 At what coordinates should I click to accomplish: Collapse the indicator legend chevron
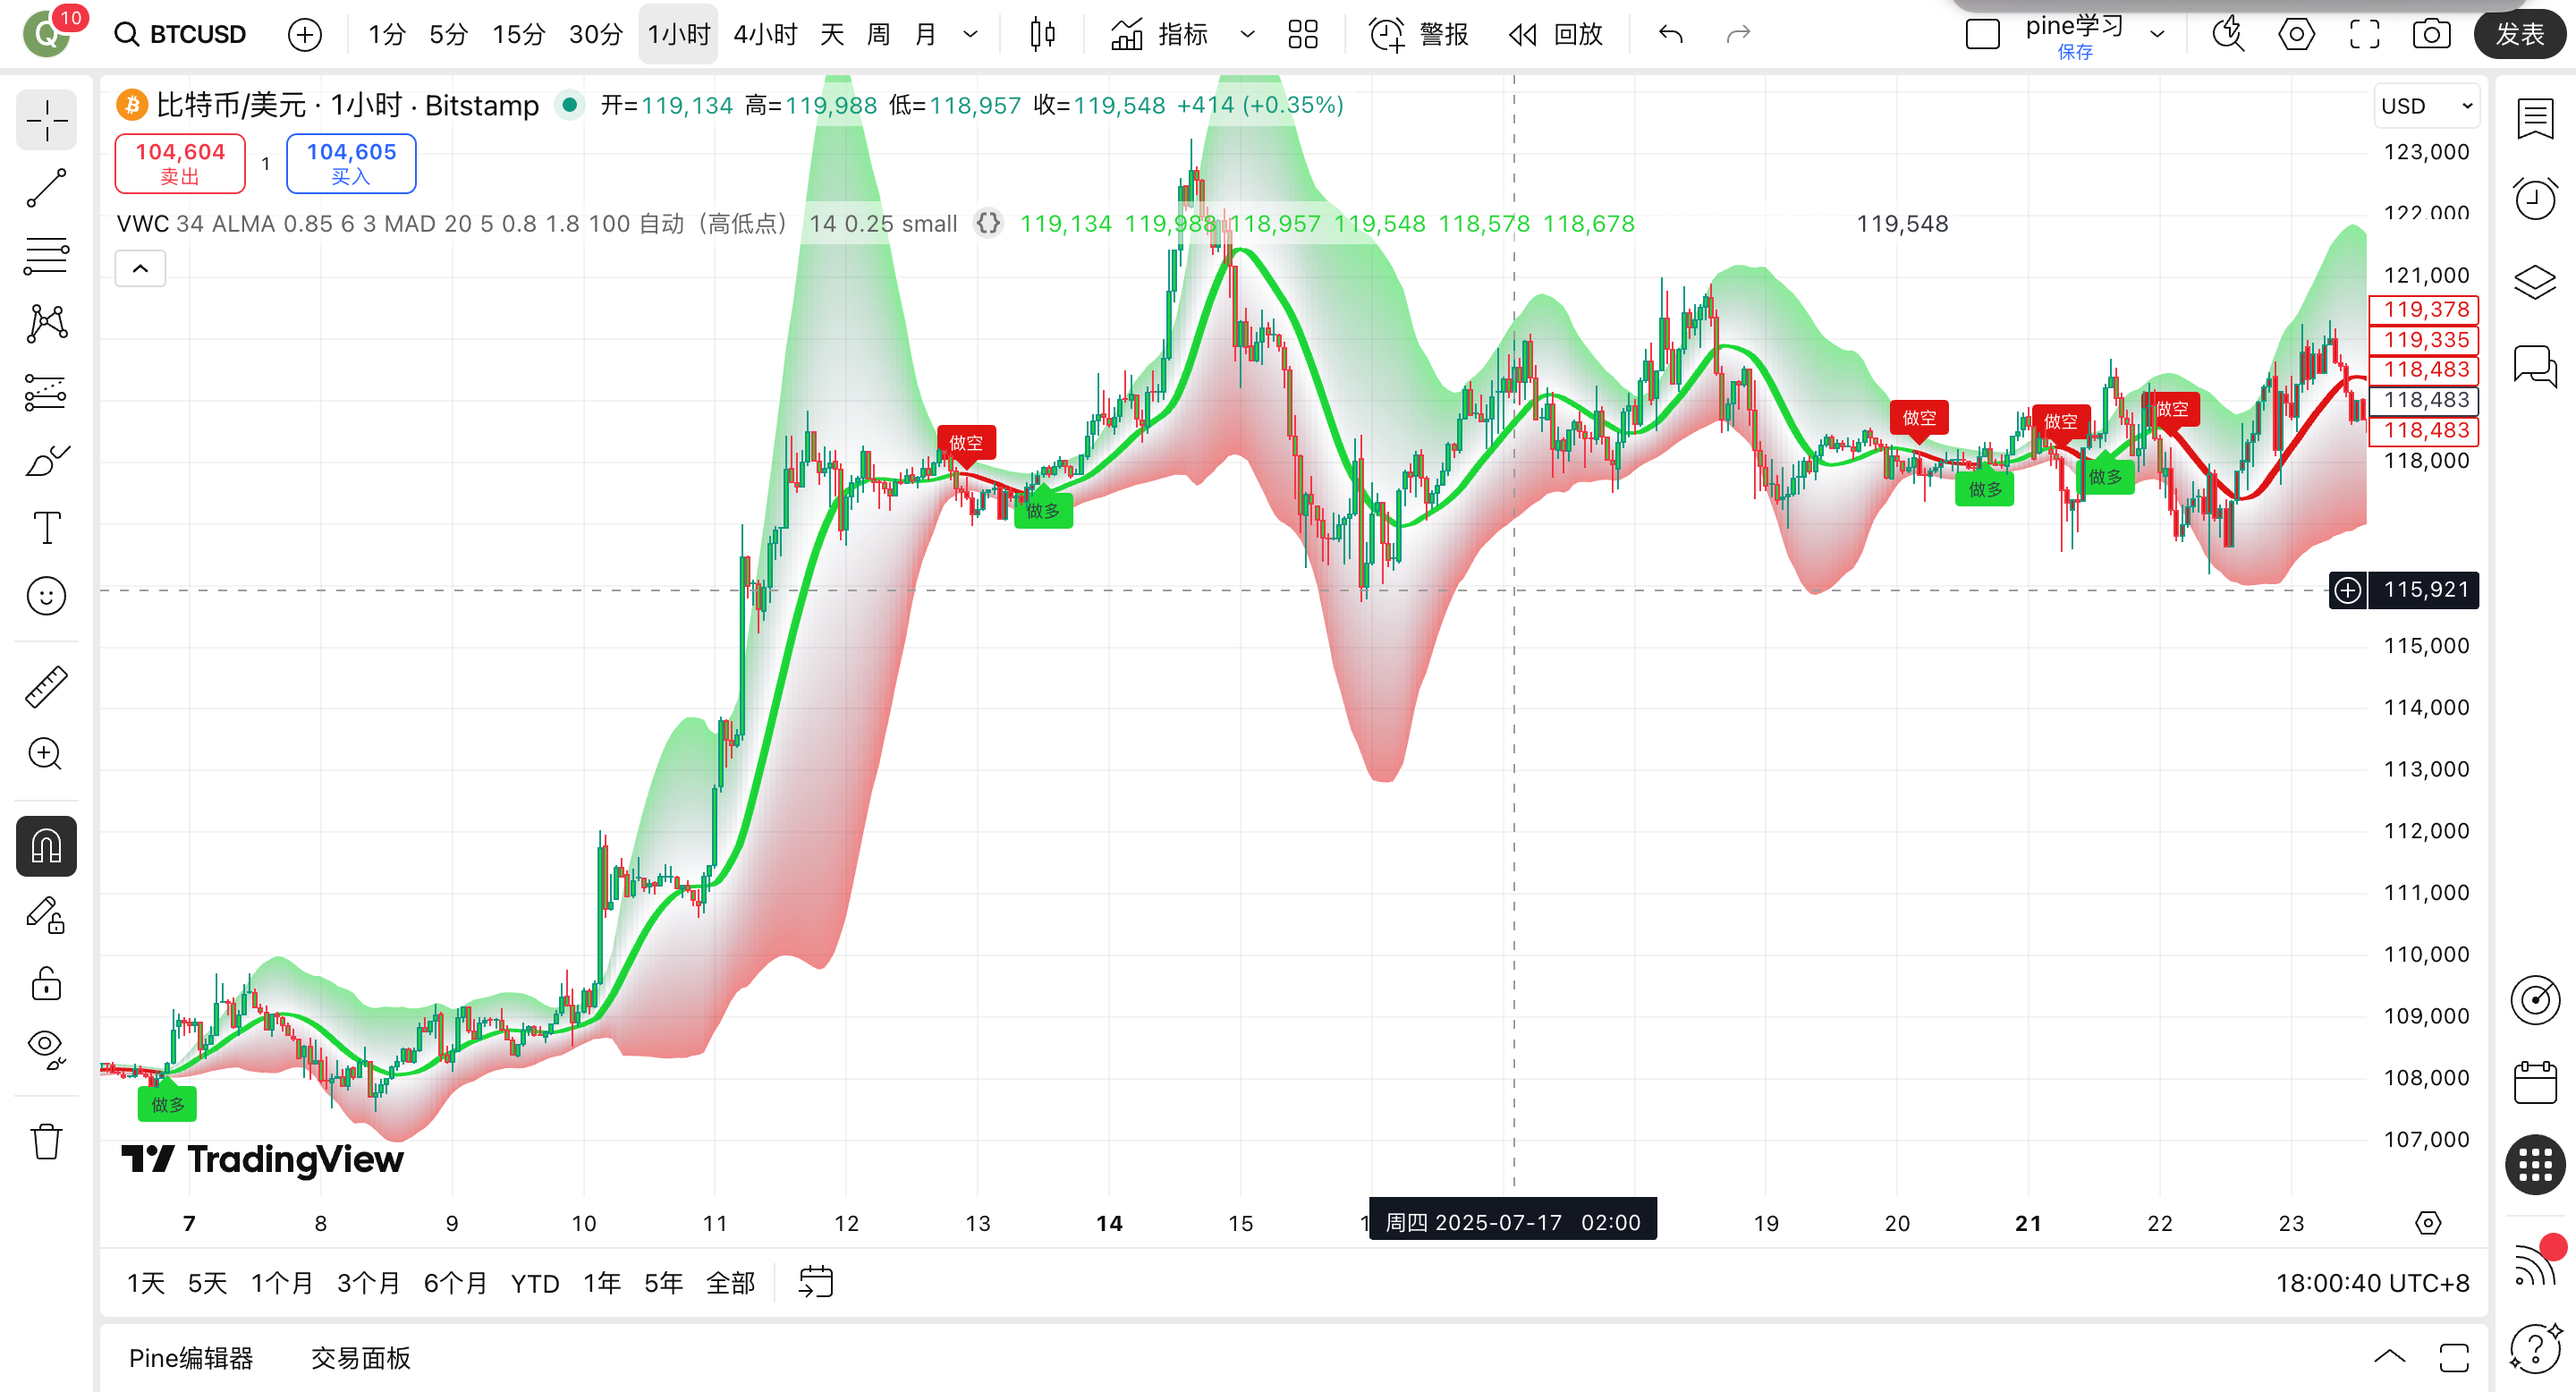[140, 268]
